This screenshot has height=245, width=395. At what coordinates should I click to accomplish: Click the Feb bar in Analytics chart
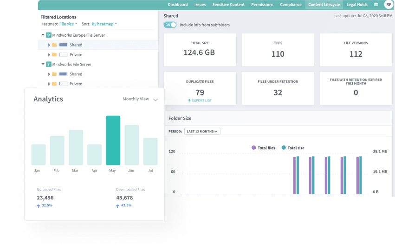[x=57, y=150]
